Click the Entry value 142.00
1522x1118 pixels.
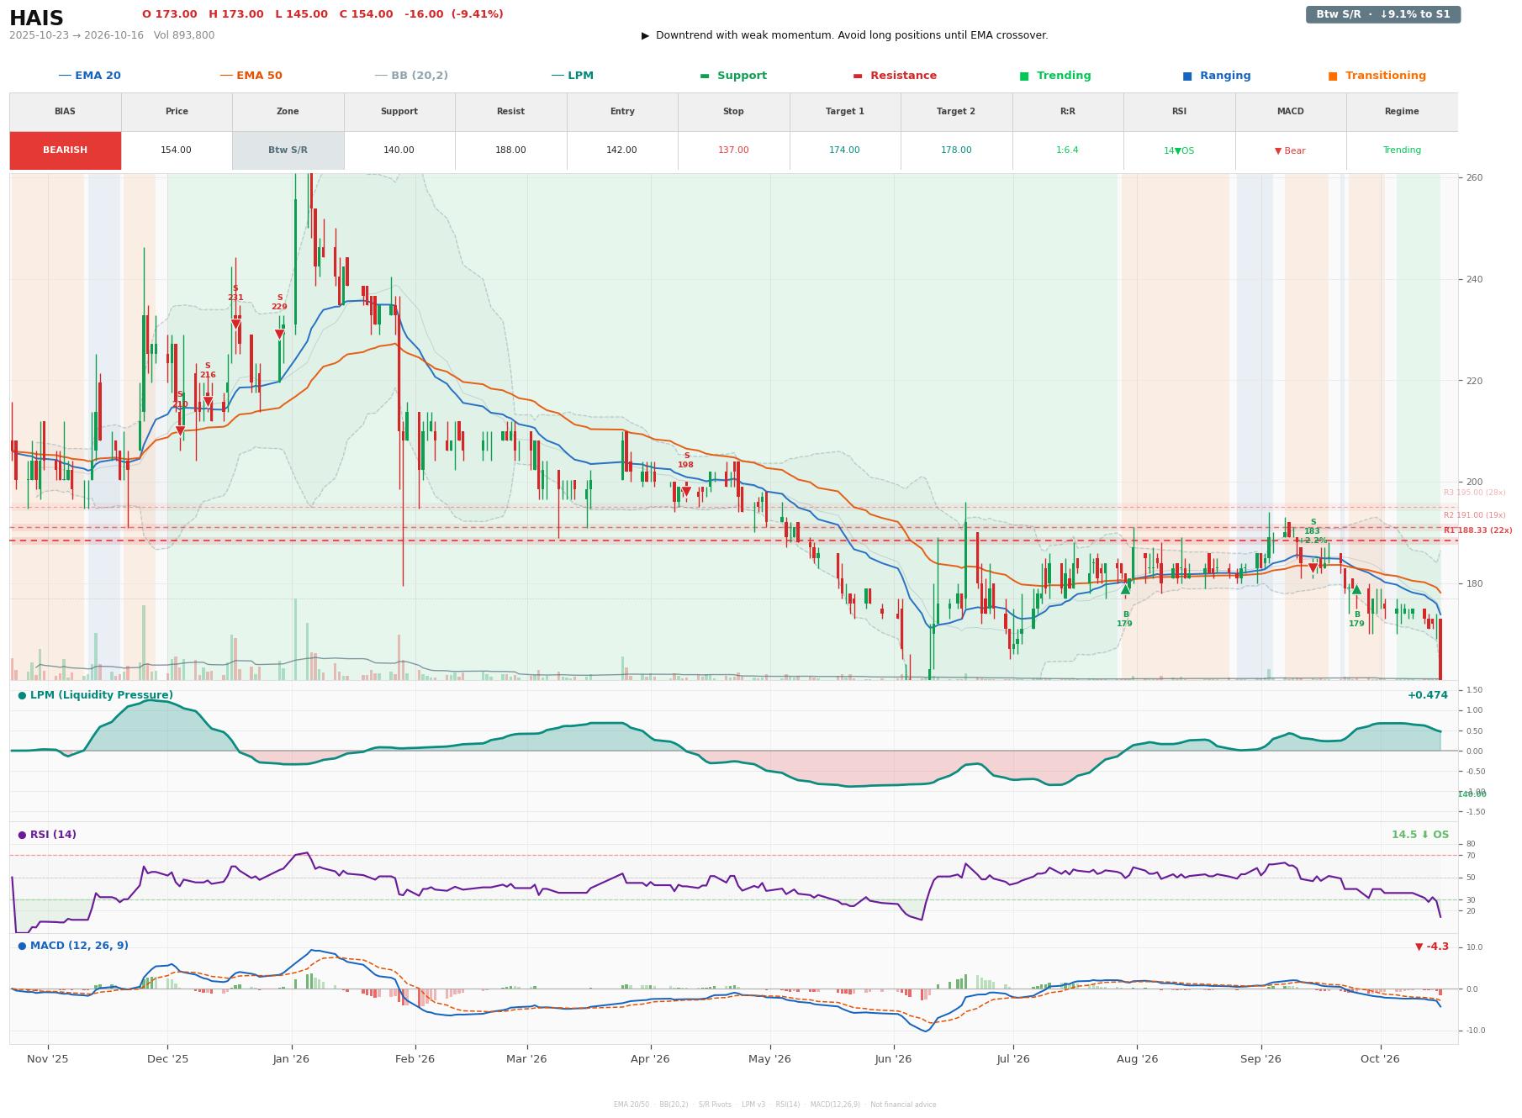point(622,150)
